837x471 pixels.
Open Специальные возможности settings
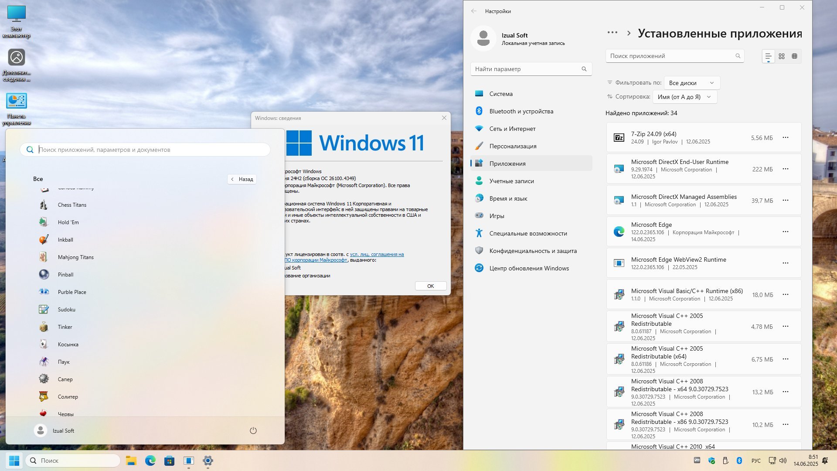[x=531, y=233]
